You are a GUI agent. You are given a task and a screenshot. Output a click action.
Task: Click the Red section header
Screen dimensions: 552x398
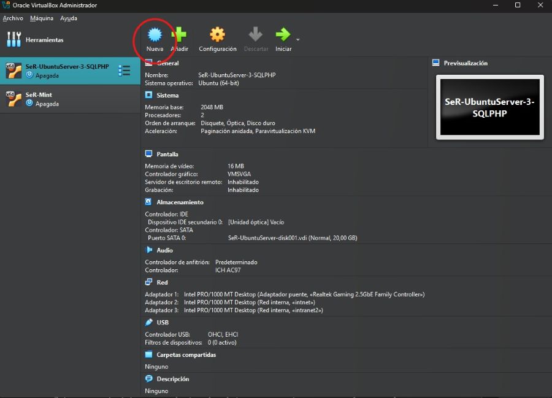coord(163,283)
